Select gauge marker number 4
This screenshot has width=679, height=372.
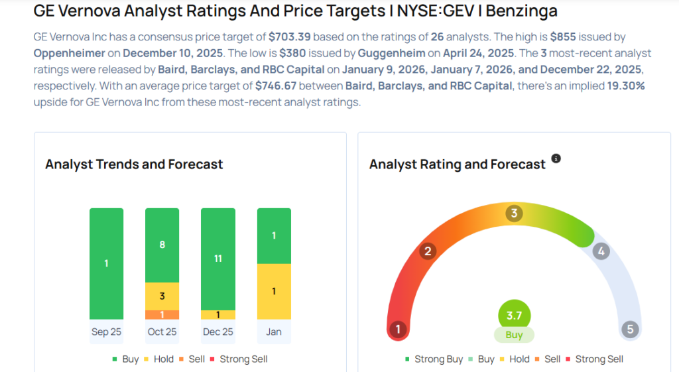point(601,251)
